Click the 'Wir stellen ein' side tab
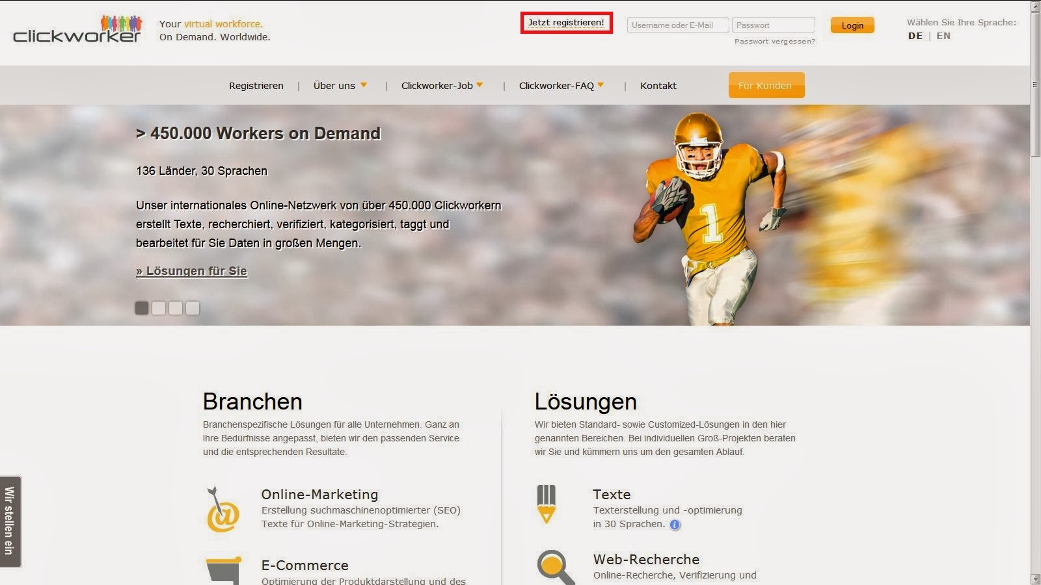Image resolution: width=1041 pixels, height=585 pixels. tap(10, 519)
